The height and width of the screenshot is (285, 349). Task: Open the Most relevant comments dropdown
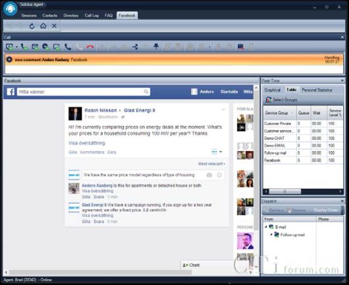pos(211,164)
